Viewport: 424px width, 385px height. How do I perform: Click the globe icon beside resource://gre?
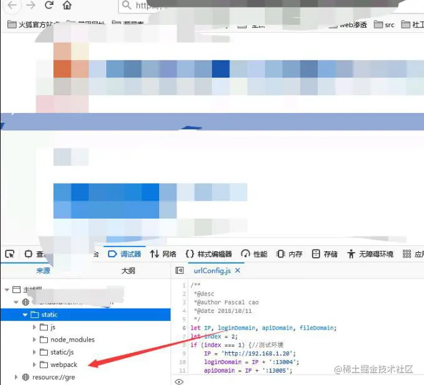[x=25, y=377]
